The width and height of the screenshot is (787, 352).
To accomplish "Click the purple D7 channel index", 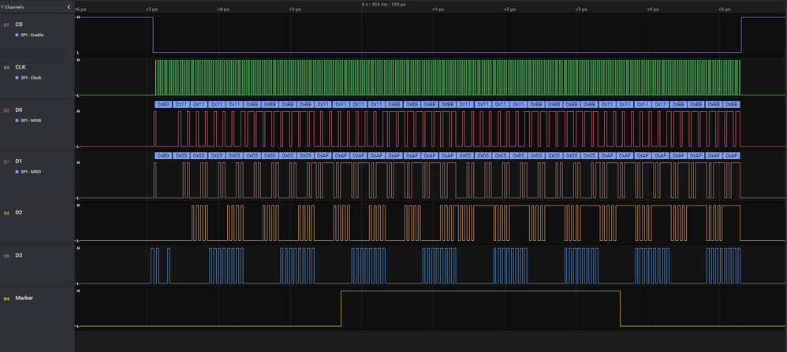I will 6,24.
